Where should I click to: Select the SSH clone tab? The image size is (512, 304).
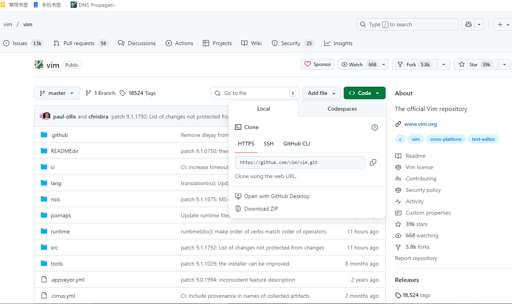pos(269,144)
